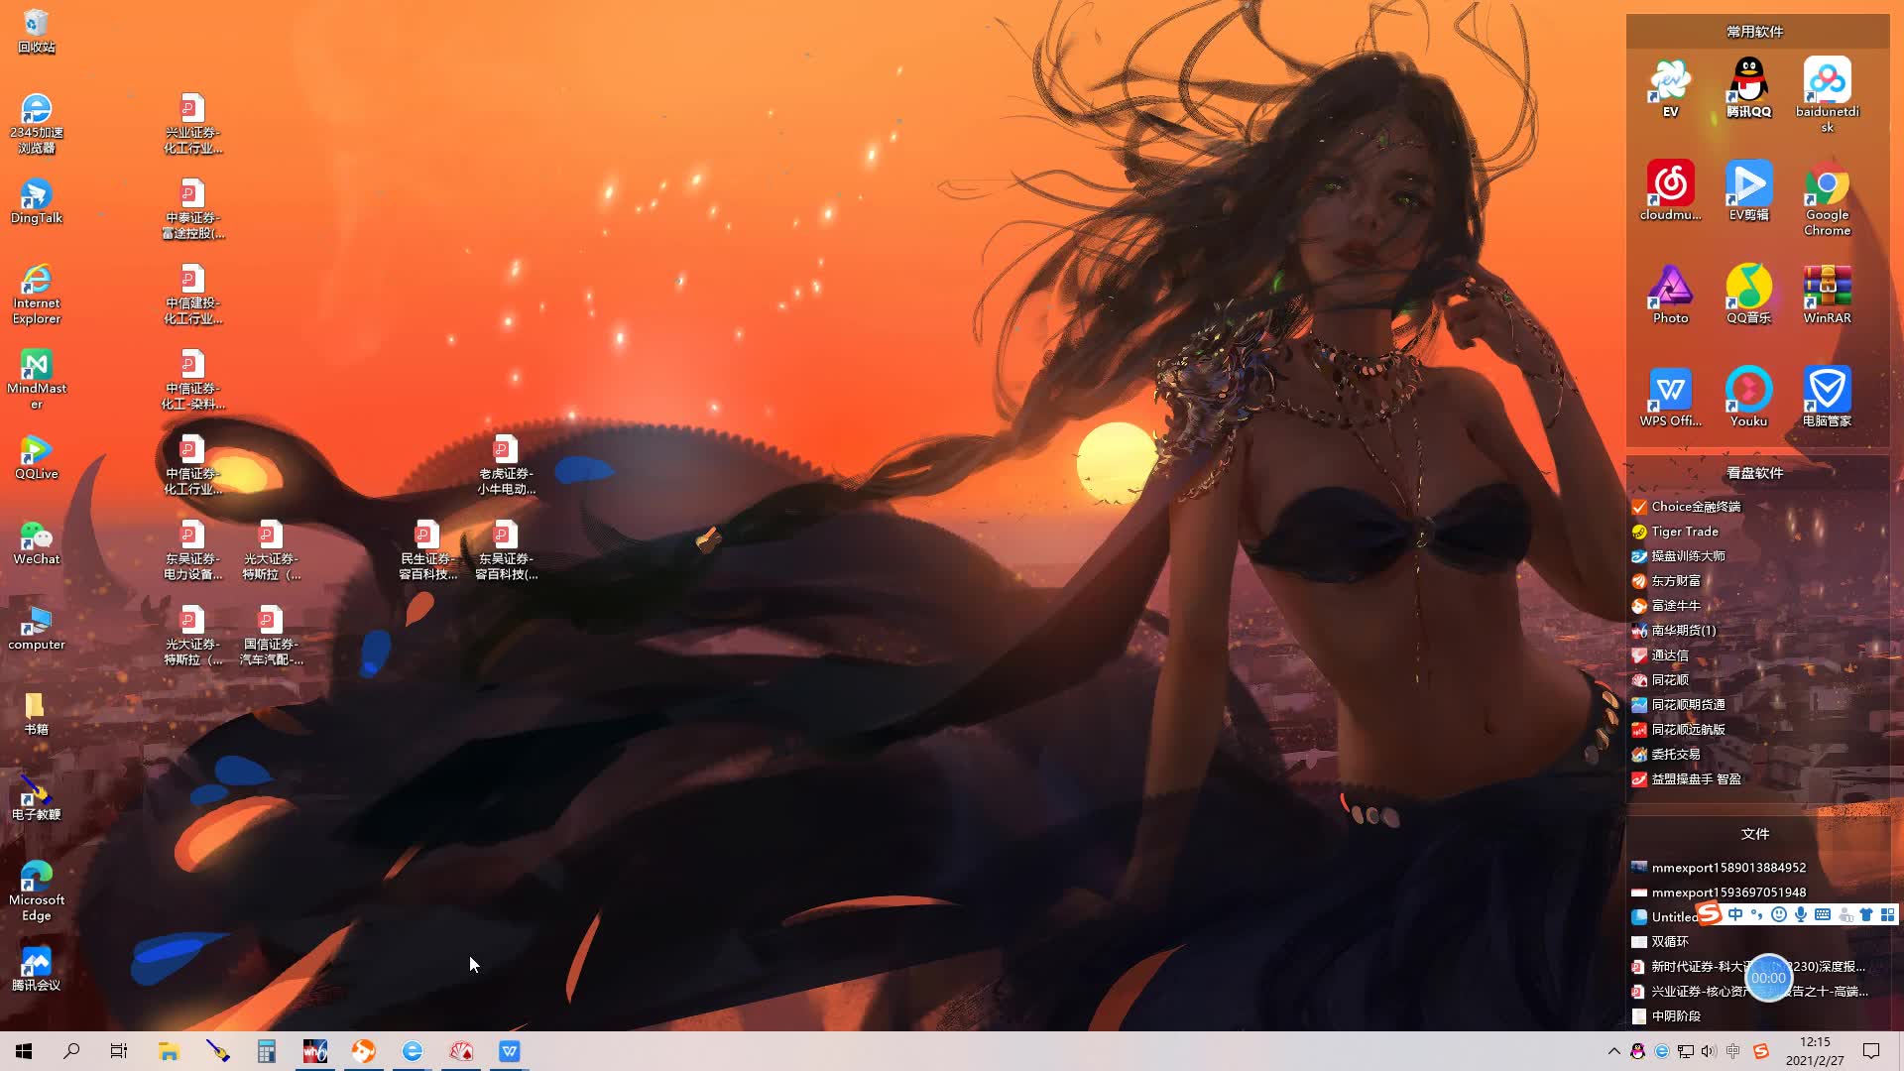Select the 老虎证券-小牛电动 PDF file
Viewport: 1904px width, 1071px height.
(506, 464)
